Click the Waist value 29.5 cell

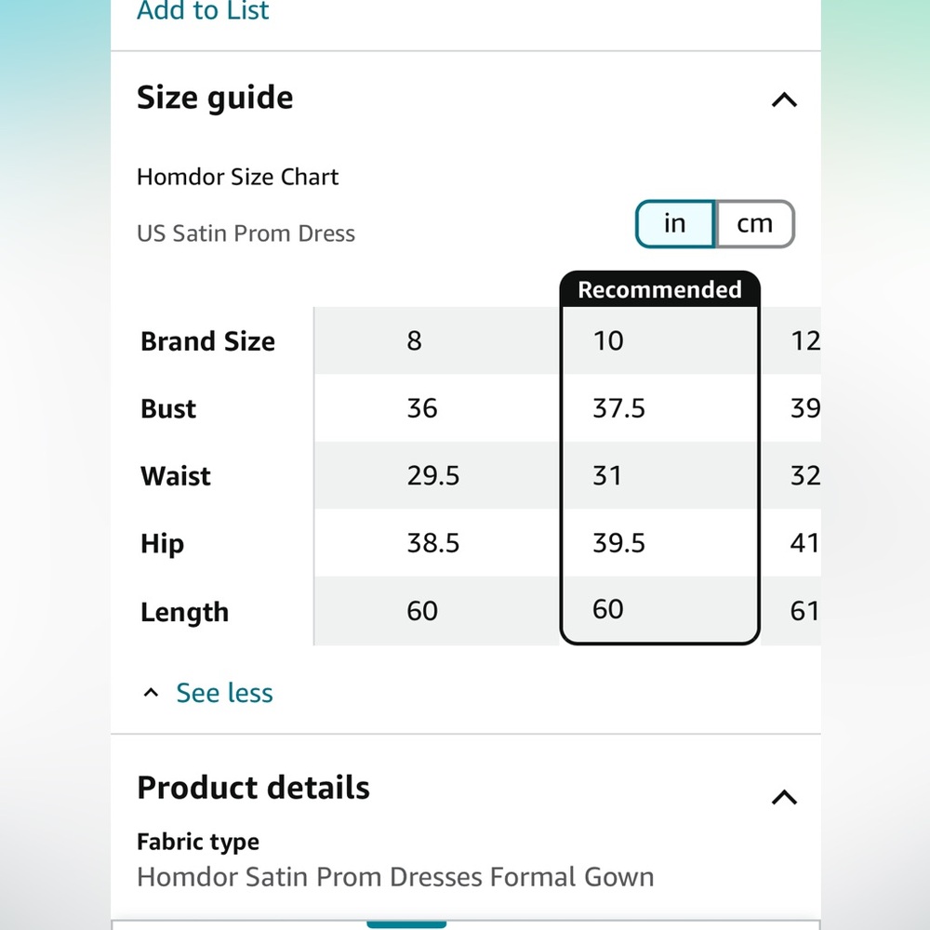coord(436,475)
